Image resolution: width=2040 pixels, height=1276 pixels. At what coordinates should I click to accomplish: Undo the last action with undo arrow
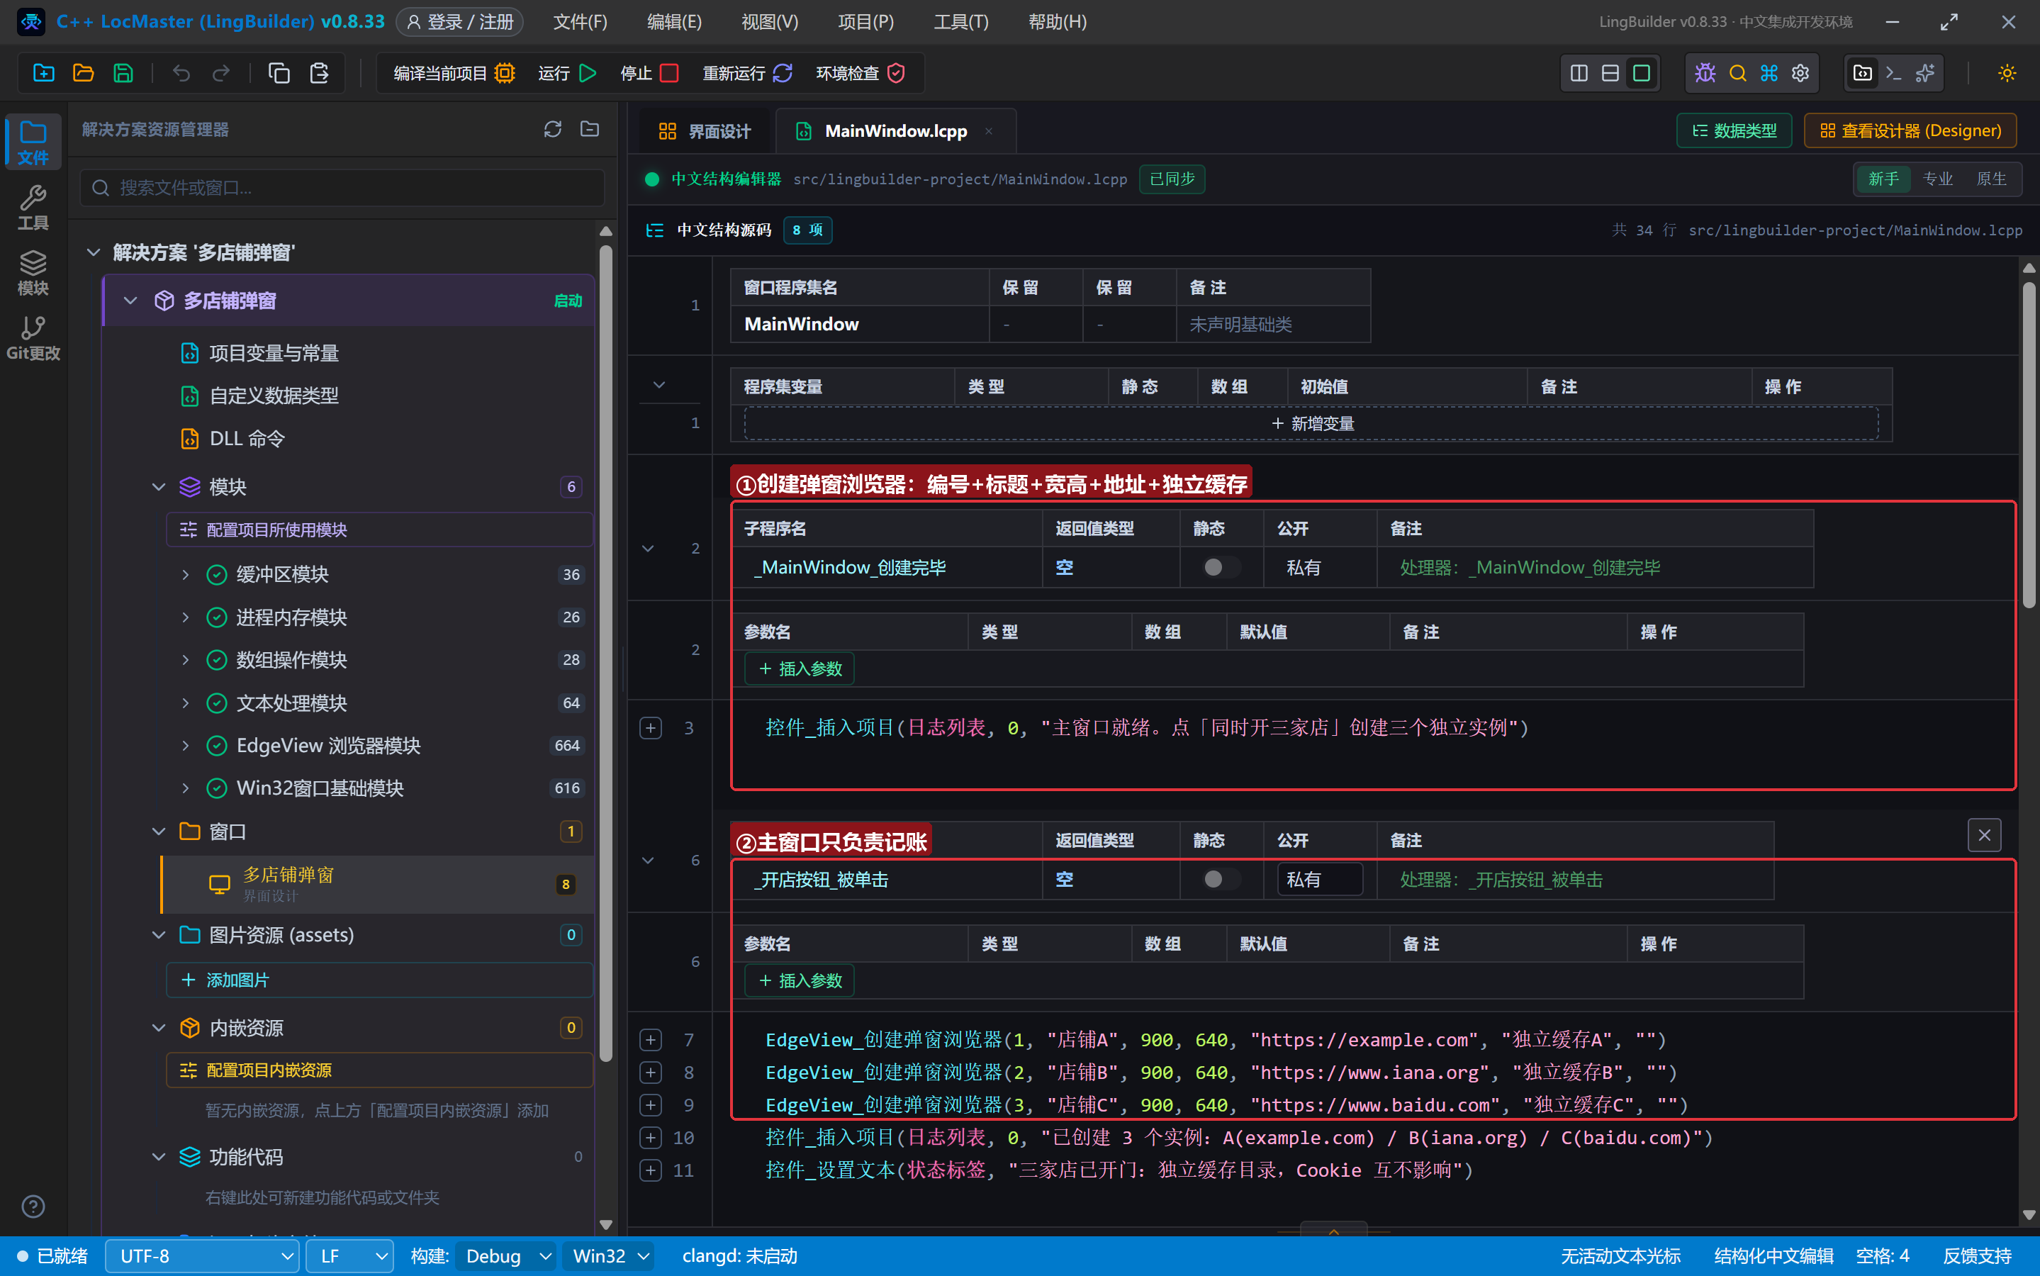181,74
